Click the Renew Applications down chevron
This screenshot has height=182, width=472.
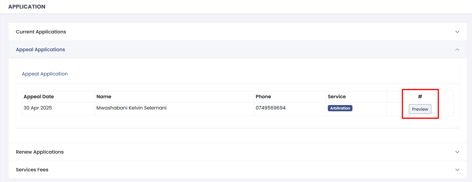[x=457, y=152]
